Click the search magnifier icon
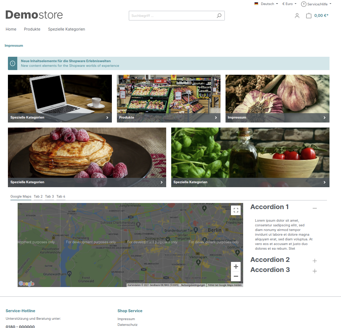The image size is (341, 328). coord(219,16)
